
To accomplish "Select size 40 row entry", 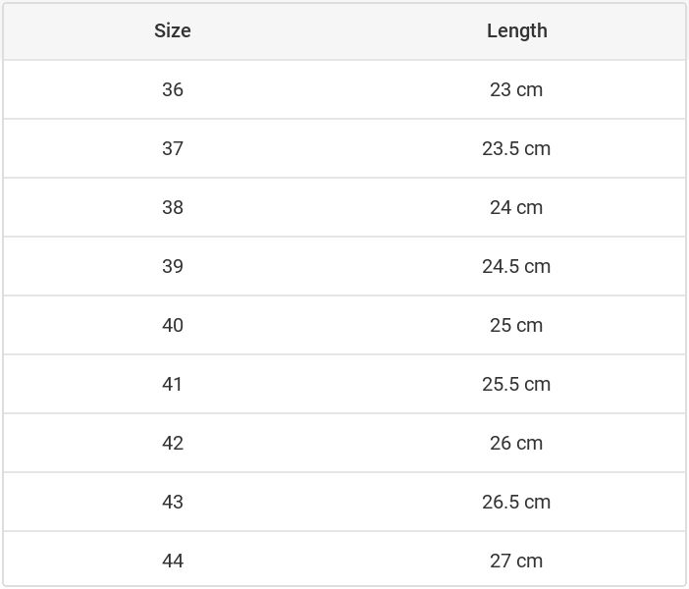I will click(x=173, y=325).
